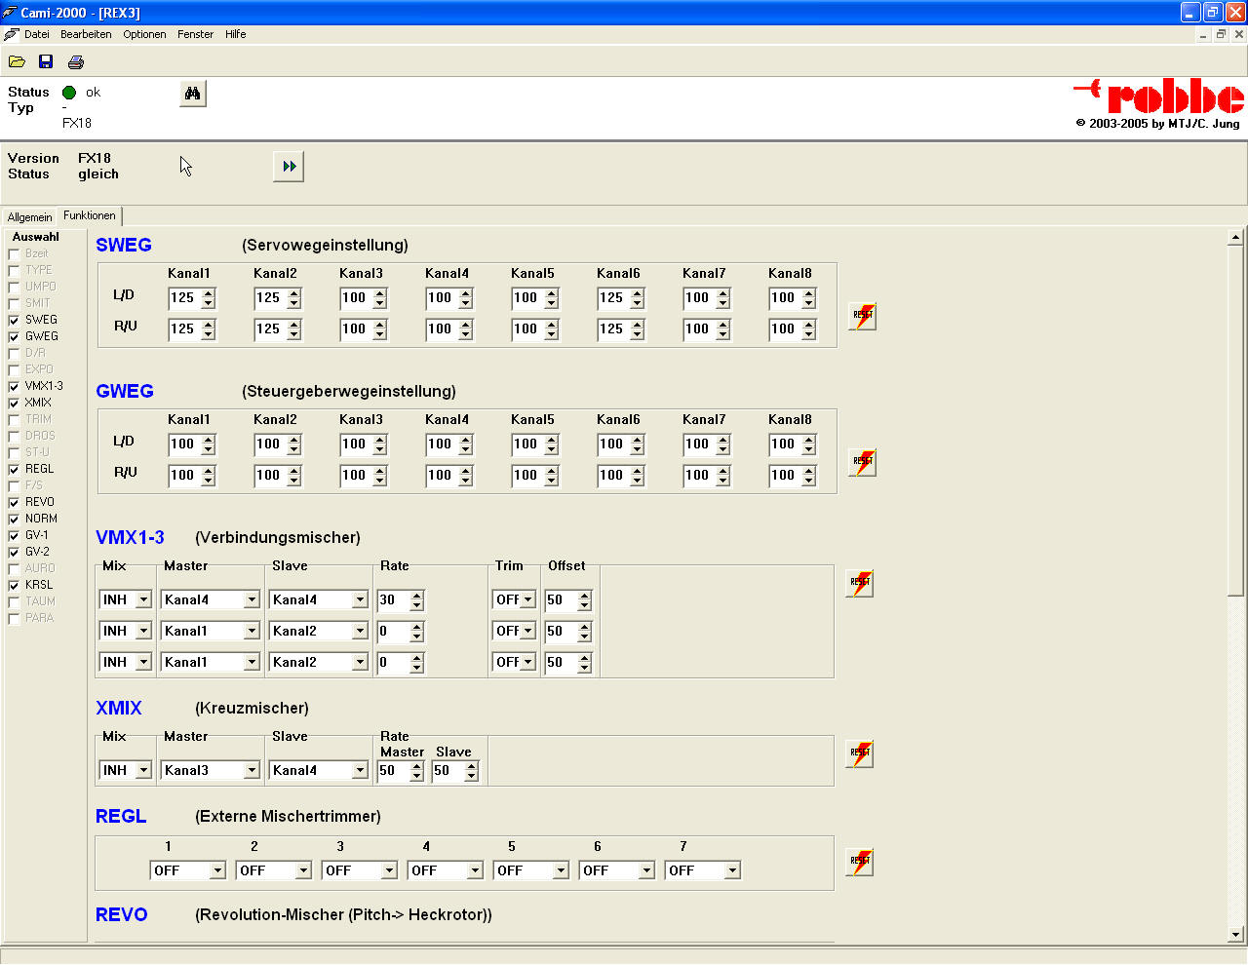Increase the Kanal1 L/D value with its up arrow
Image resolution: width=1248 pixels, height=965 pixels.
coord(208,292)
